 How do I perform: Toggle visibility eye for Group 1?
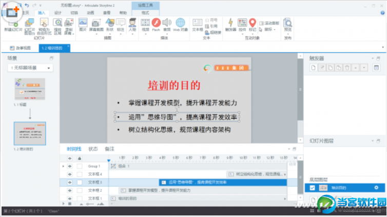(70, 166)
